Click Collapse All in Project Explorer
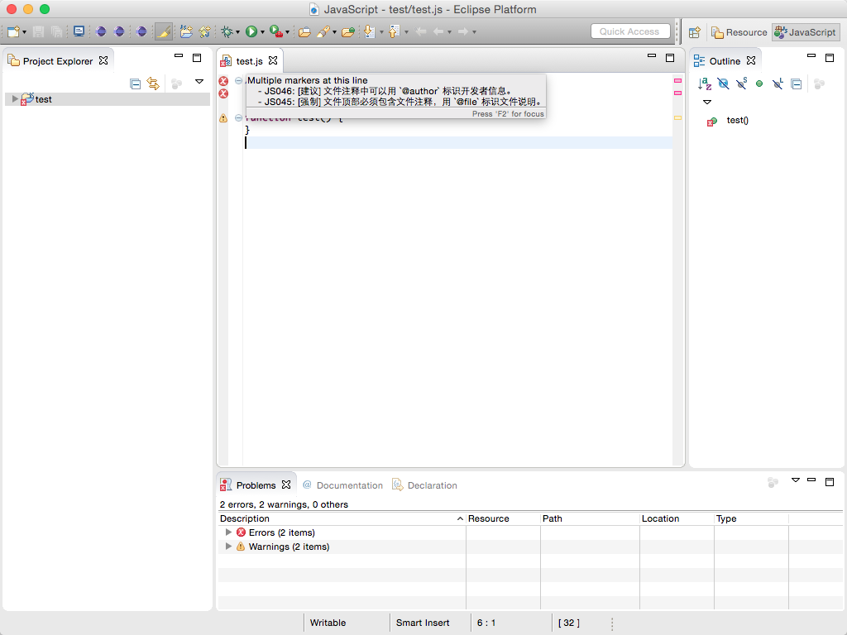 pos(136,84)
